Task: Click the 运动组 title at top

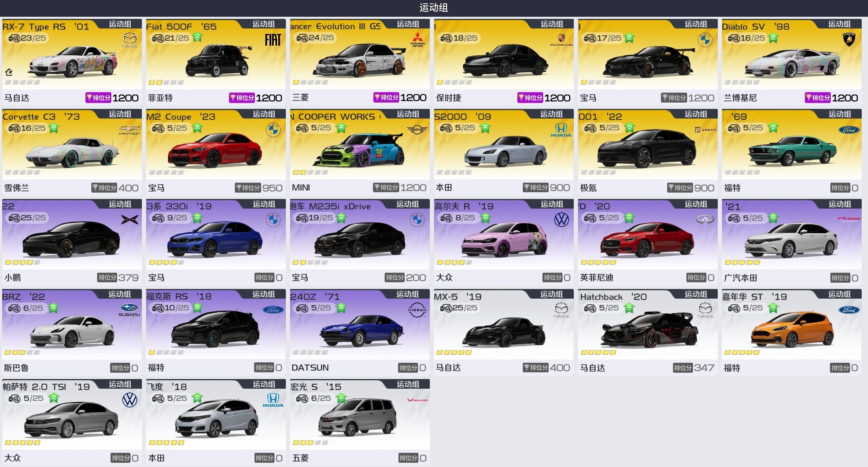Action: coord(434,8)
